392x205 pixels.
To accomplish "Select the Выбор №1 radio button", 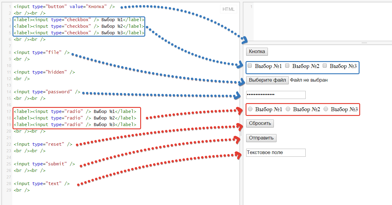I will (250, 109).
